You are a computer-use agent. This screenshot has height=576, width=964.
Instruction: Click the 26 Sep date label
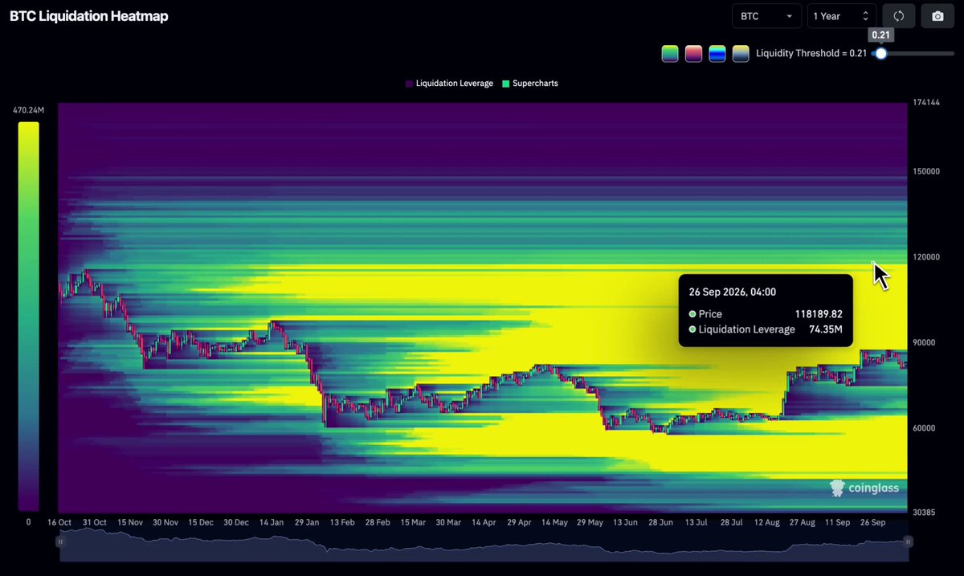click(873, 522)
